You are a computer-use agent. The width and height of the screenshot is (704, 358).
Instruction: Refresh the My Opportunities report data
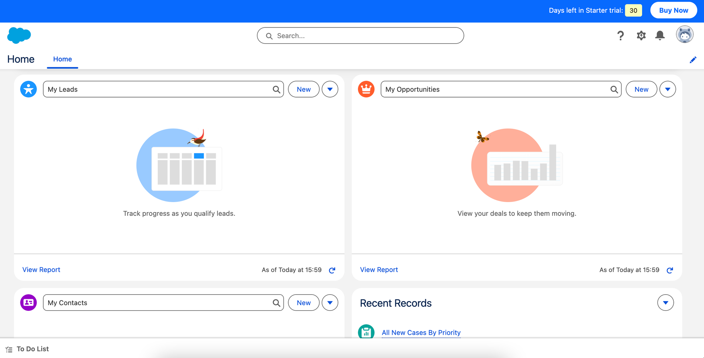point(670,270)
